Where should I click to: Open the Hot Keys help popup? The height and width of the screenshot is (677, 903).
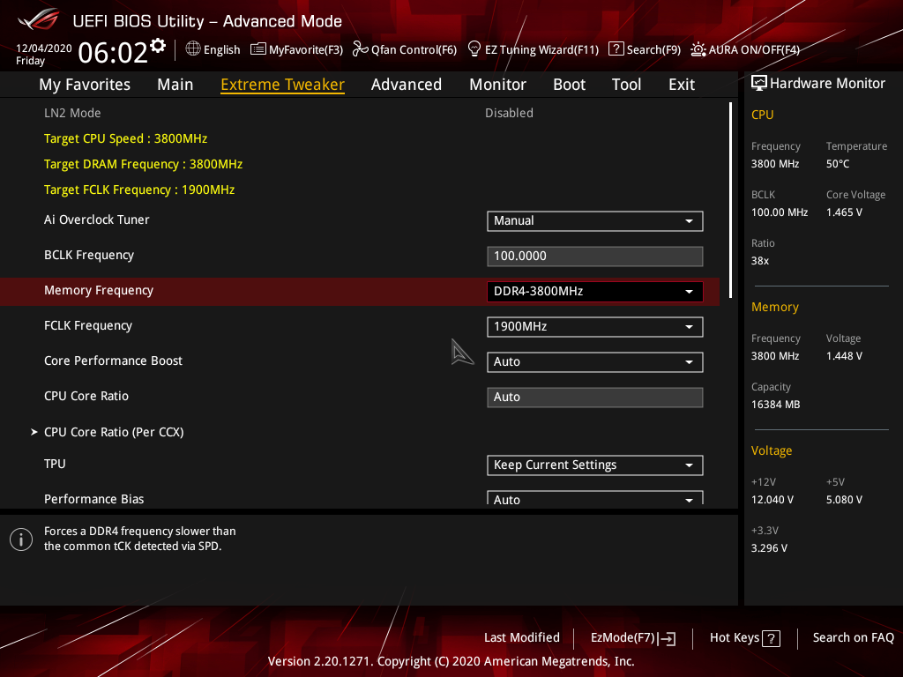(743, 637)
